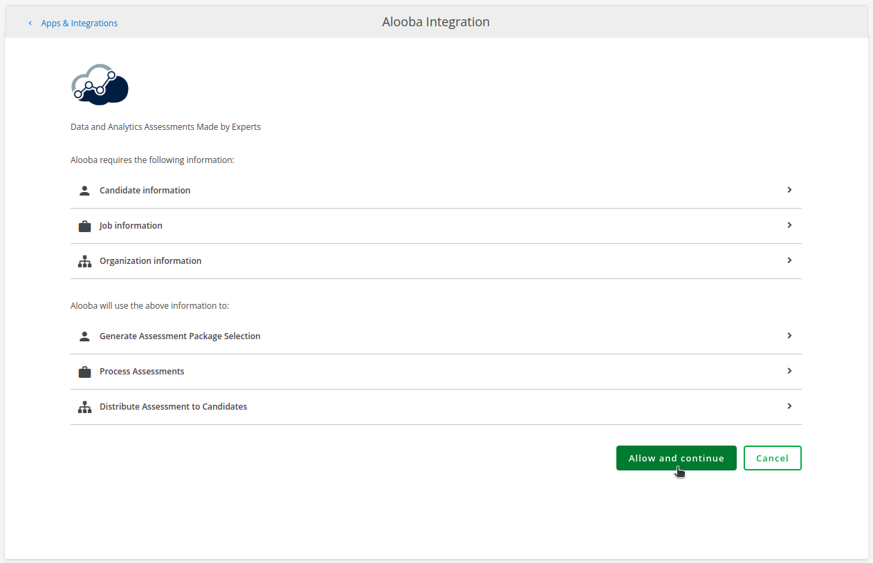Click the back arrow next to Apps & Integrations
Screen dimensions: 873x563
coord(30,23)
